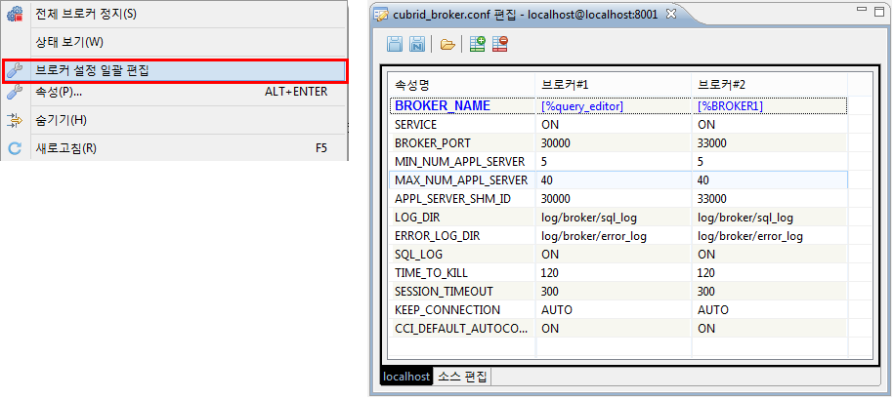
Task: Select the MAX_NUM_APPL_SERVER property row
Action: pyautogui.click(x=460, y=180)
